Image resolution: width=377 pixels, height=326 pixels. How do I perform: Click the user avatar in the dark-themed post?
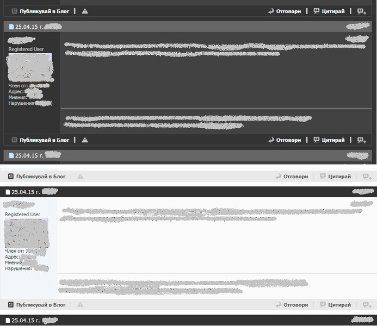click(30, 68)
